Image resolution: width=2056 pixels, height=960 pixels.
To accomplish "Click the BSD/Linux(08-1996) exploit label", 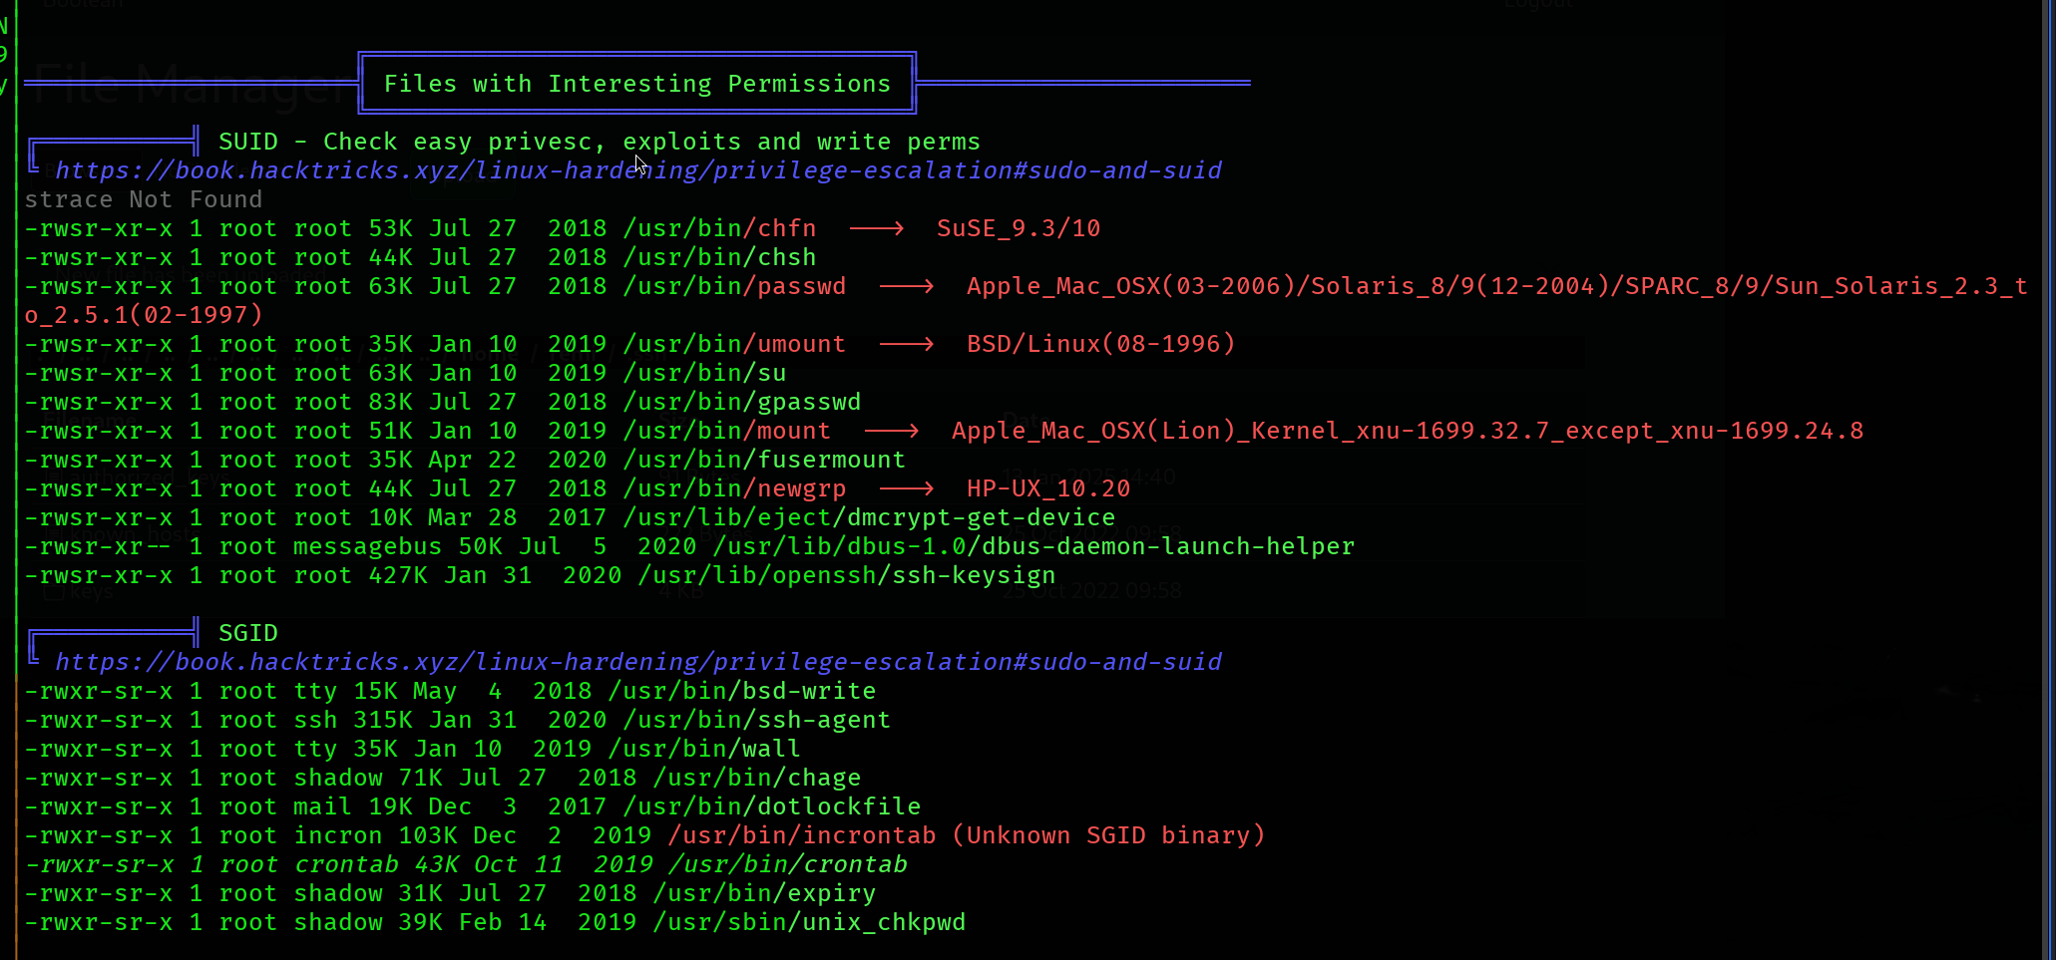I will coord(1100,344).
